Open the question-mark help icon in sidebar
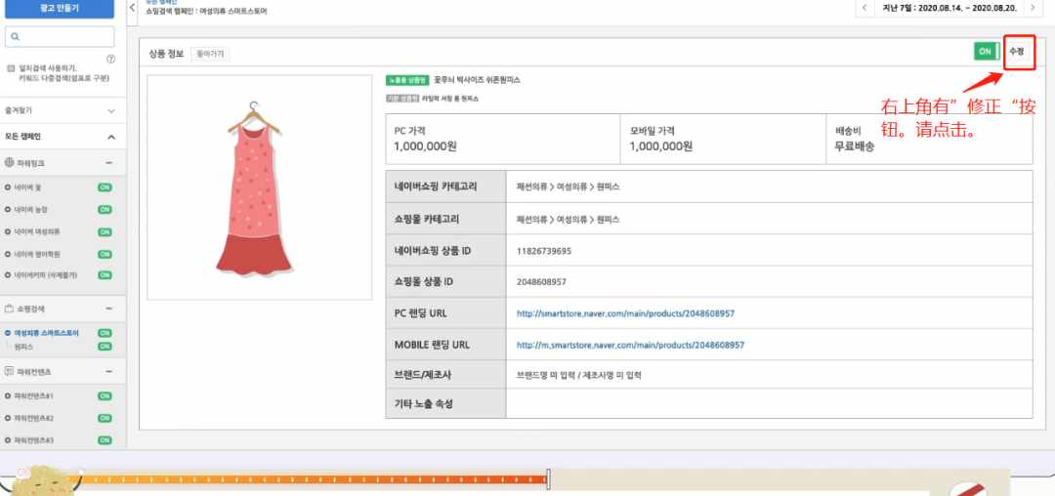Viewport: 1055px width, 496px height. [x=111, y=60]
